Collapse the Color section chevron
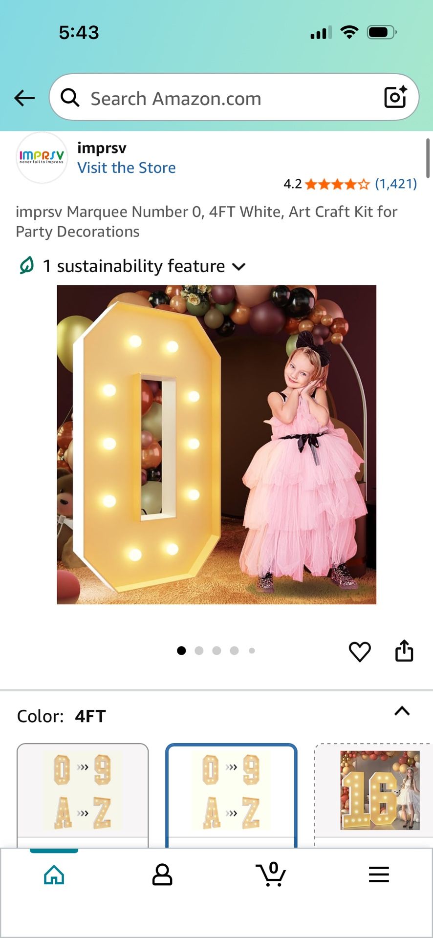 (x=402, y=711)
